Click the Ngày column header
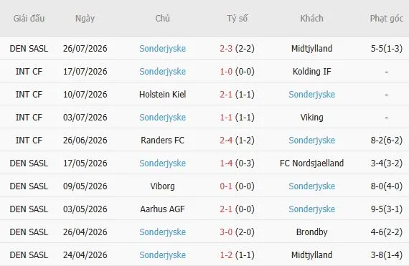Screen dimensions: 409x266 (x=85, y=18)
